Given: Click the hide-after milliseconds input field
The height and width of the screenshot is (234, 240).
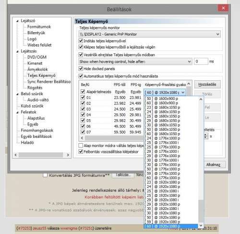Looking at the screenshot, I should pos(201,62).
